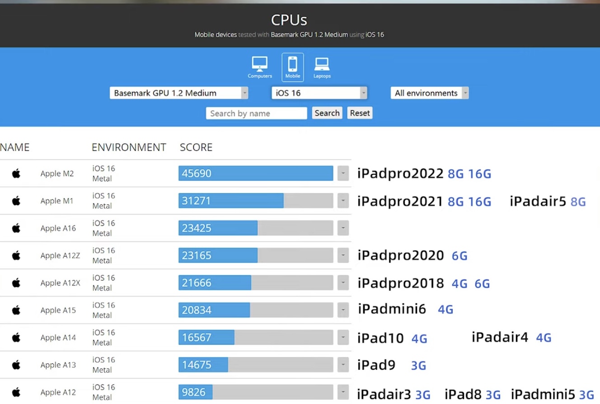Image resolution: width=600 pixels, height=404 pixels.
Task: Click the iPadpro2020 annotation label
Action: tap(401, 256)
